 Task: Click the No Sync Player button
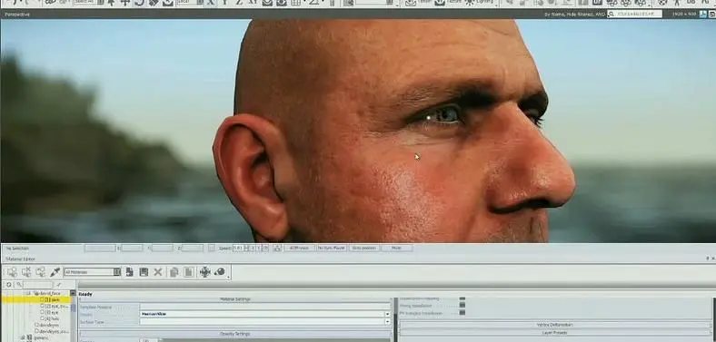[332, 248]
